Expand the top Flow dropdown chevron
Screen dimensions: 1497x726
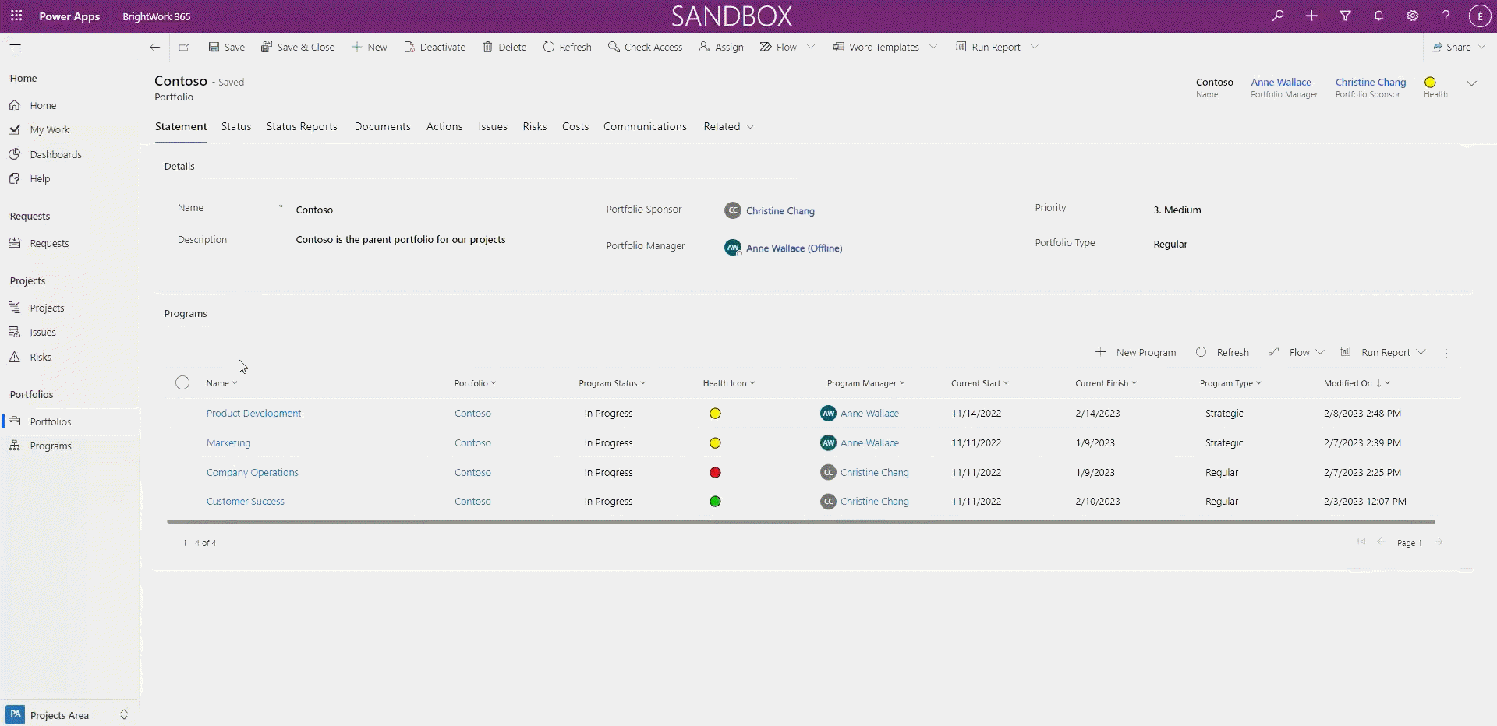pyautogui.click(x=811, y=48)
